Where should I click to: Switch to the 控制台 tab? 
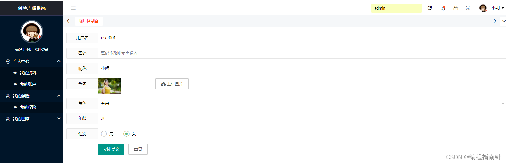[x=89, y=21]
